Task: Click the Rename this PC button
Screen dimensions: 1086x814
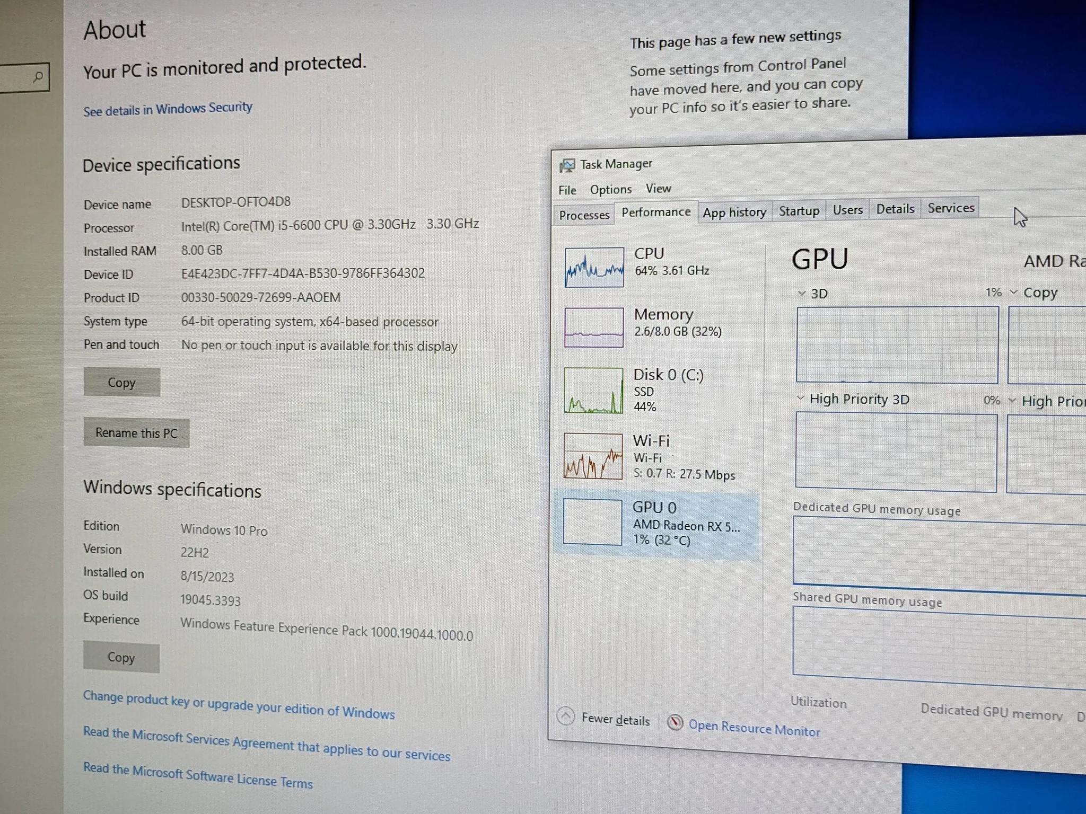Action: pyautogui.click(x=136, y=432)
